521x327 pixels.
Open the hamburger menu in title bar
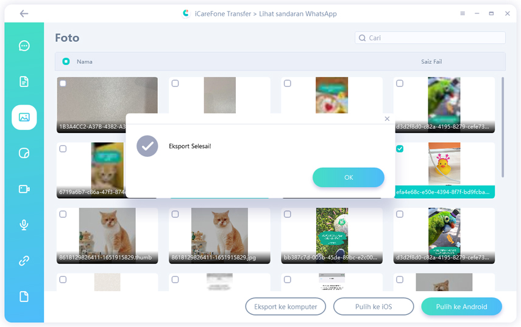(463, 13)
